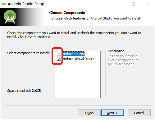Click the 'Space required: 2.6GB' label
155x120 pixels.
point(24,91)
